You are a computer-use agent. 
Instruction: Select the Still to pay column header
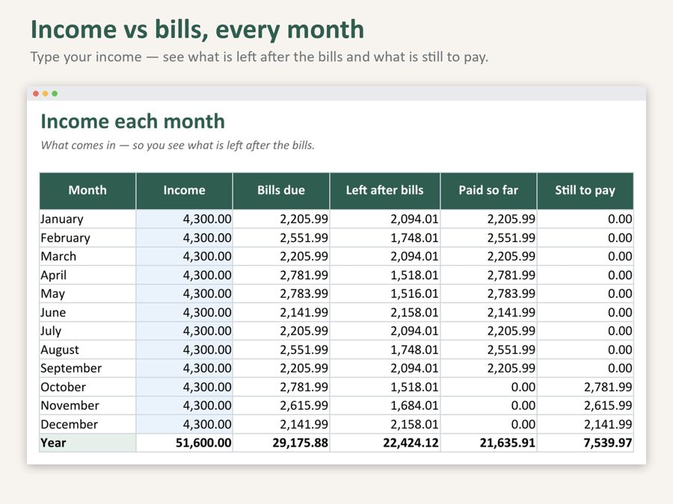point(586,190)
